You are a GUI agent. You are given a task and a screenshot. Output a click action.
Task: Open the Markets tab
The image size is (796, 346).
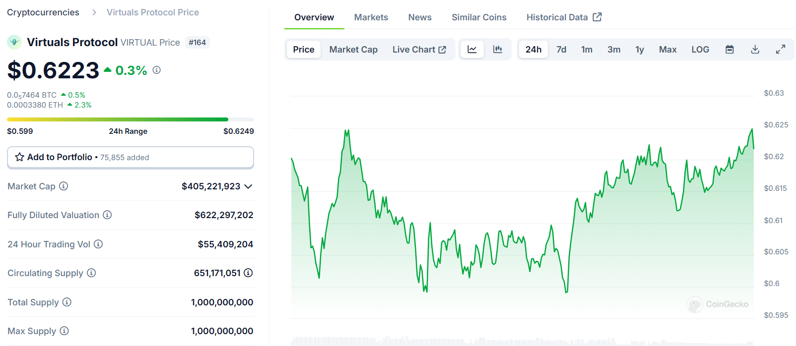coord(371,17)
